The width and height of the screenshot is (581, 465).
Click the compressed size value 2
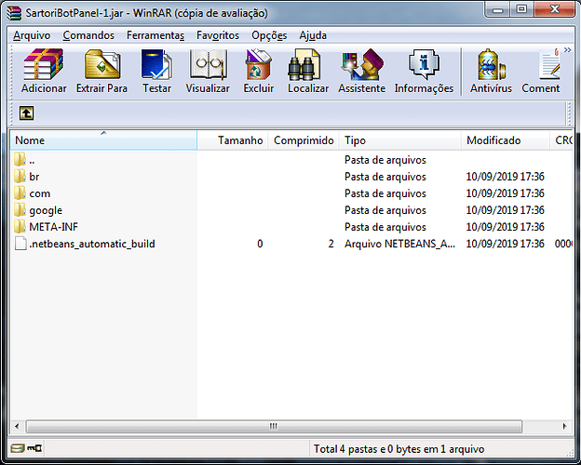click(x=331, y=244)
